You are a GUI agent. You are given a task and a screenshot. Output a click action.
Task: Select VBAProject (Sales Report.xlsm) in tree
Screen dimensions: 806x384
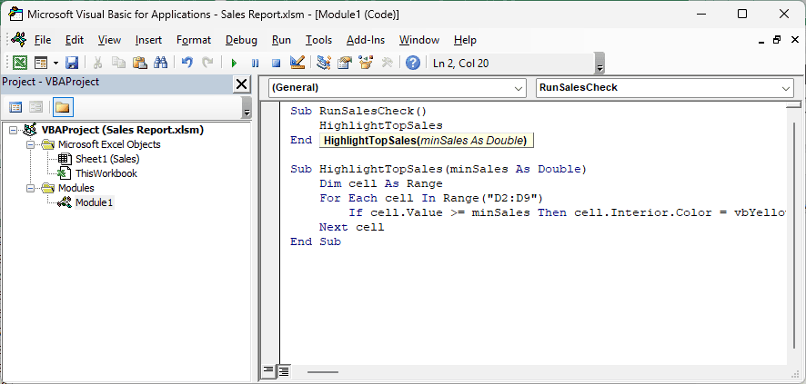tap(122, 130)
